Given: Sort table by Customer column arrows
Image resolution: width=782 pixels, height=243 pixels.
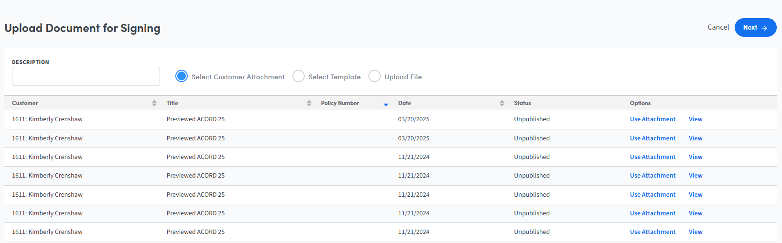Looking at the screenshot, I should [x=154, y=103].
